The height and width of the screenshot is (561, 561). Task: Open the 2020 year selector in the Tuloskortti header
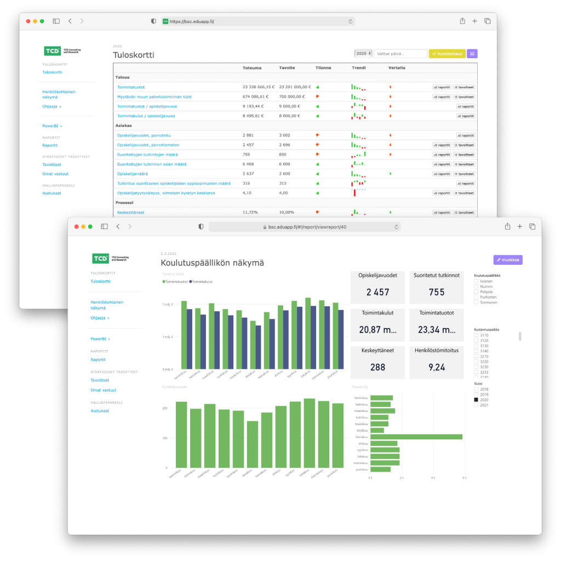[363, 54]
